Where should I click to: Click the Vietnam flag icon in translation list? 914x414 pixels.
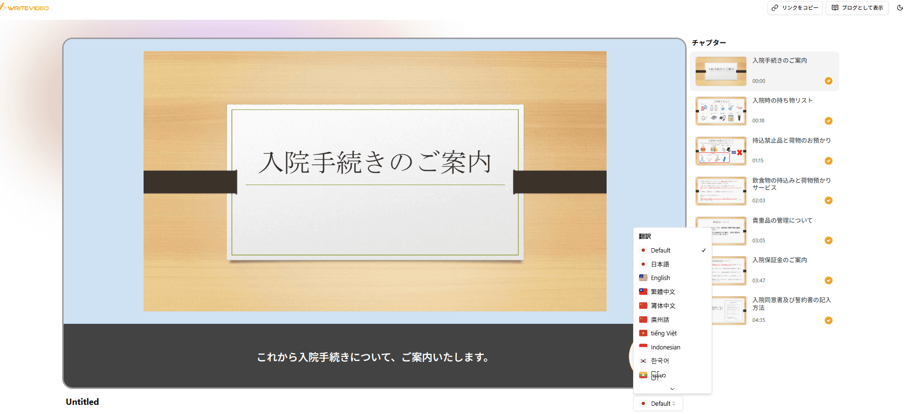coord(643,333)
